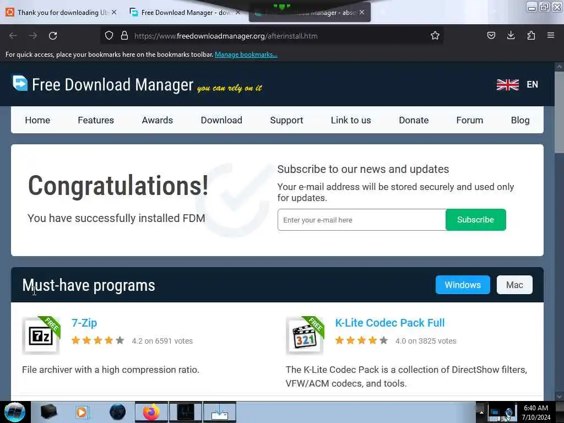564x423 pixels.
Task: Click the scrollbar down arrow
Action: click(559, 396)
